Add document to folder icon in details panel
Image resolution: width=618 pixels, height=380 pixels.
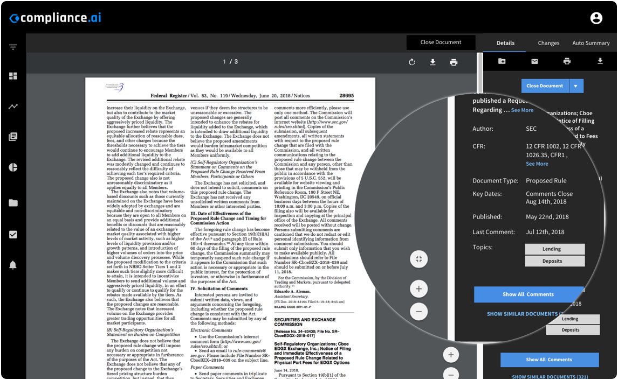[502, 61]
